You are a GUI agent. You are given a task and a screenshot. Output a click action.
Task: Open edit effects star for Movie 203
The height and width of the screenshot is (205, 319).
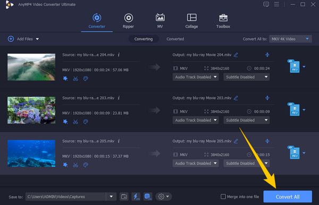(65, 122)
